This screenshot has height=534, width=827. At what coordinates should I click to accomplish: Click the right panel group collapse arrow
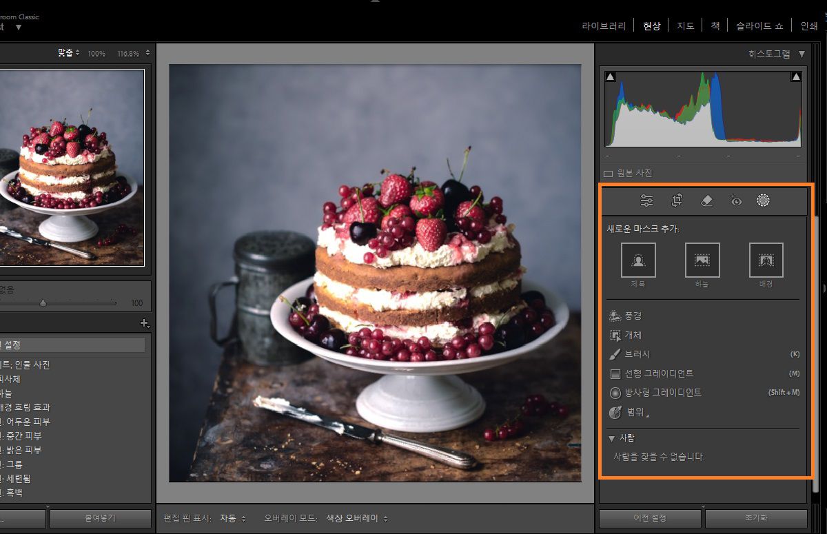click(824, 287)
